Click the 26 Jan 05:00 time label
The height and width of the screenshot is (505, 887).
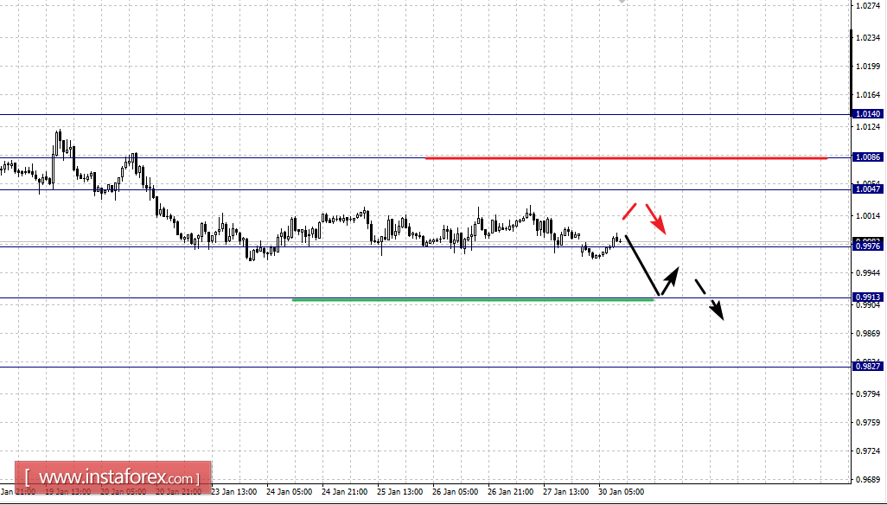tap(455, 492)
